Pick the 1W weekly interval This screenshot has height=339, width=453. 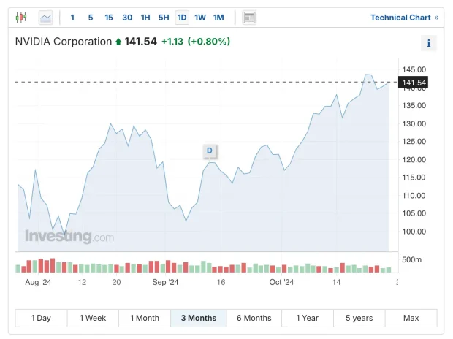coord(200,18)
